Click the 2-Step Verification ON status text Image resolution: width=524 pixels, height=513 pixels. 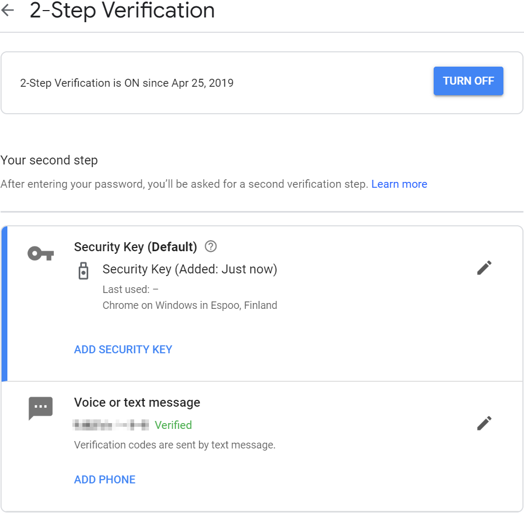point(127,83)
